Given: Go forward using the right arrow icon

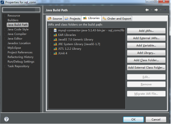Looking at the screenshot, I should (156, 10).
